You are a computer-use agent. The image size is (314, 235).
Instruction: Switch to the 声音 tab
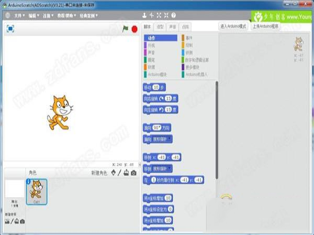click(x=173, y=26)
